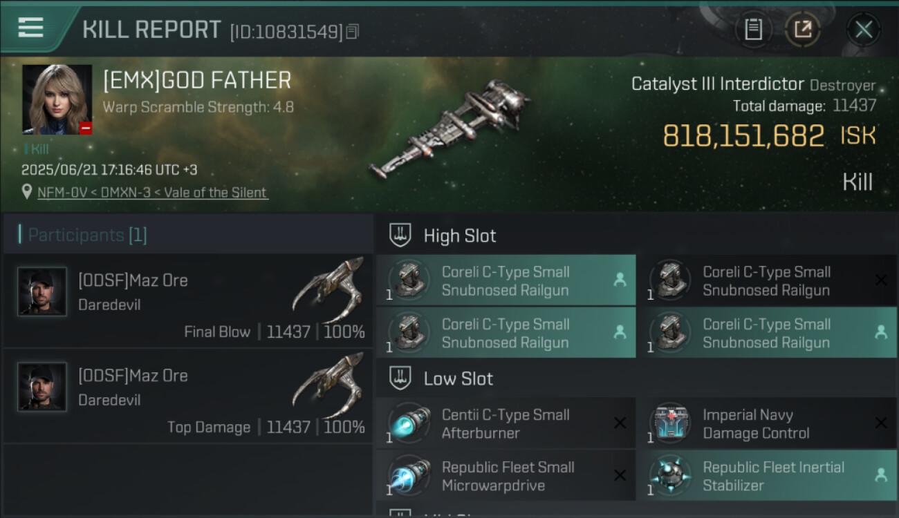Copy kill report ID icon
This screenshot has width=899, height=518.
coord(353,32)
